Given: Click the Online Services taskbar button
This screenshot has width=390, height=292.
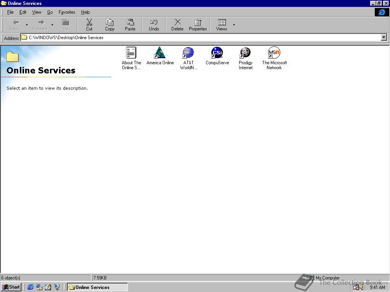Looking at the screenshot, I should click(97, 287).
